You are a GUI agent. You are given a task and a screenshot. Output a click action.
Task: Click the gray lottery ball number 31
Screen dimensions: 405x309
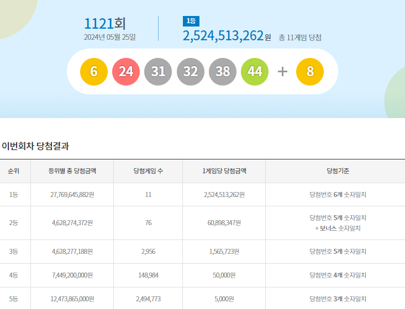click(158, 71)
